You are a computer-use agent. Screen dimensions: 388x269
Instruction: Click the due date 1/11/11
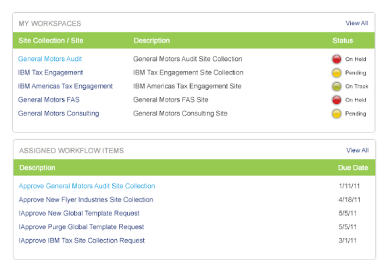[x=349, y=186]
